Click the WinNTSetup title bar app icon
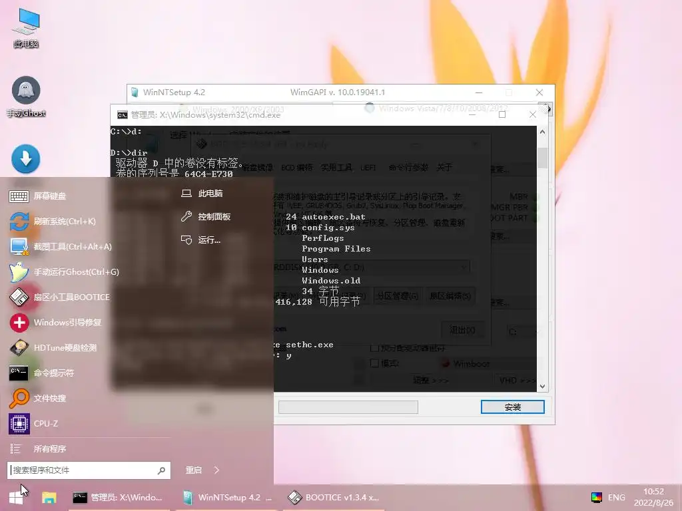This screenshot has width=682, height=511. 135,92
